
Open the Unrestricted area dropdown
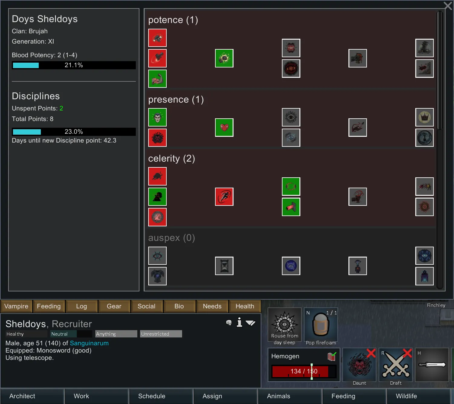click(161, 334)
